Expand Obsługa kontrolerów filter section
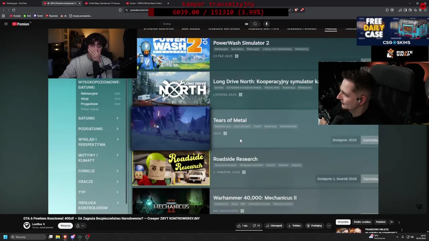This screenshot has height=241, width=429. point(99,205)
